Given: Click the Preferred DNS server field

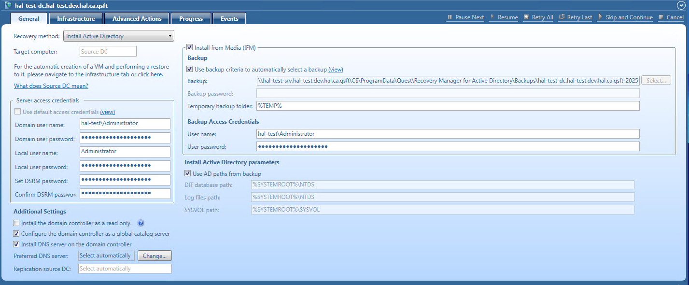Looking at the screenshot, I should pos(106,256).
